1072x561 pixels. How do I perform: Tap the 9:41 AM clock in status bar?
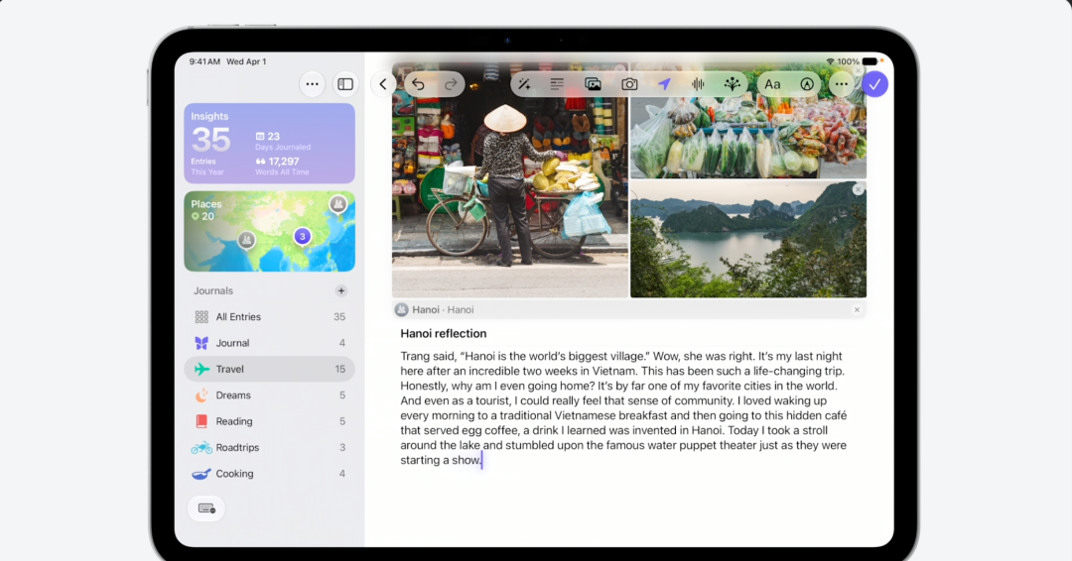[x=204, y=61]
